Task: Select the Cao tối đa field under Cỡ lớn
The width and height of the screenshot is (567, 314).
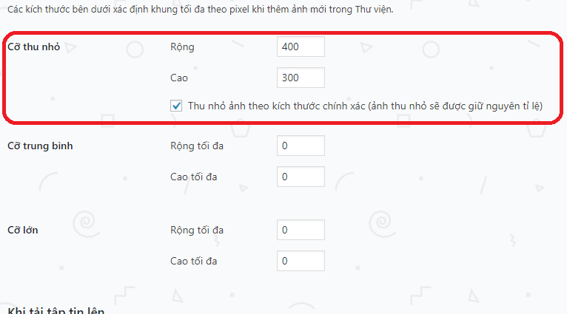Action: click(x=301, y=261)
